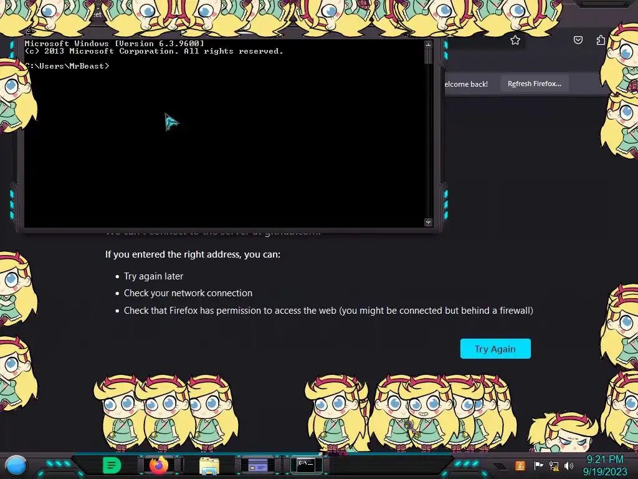Click the 'Try again later' bullet text

(153, 276)
